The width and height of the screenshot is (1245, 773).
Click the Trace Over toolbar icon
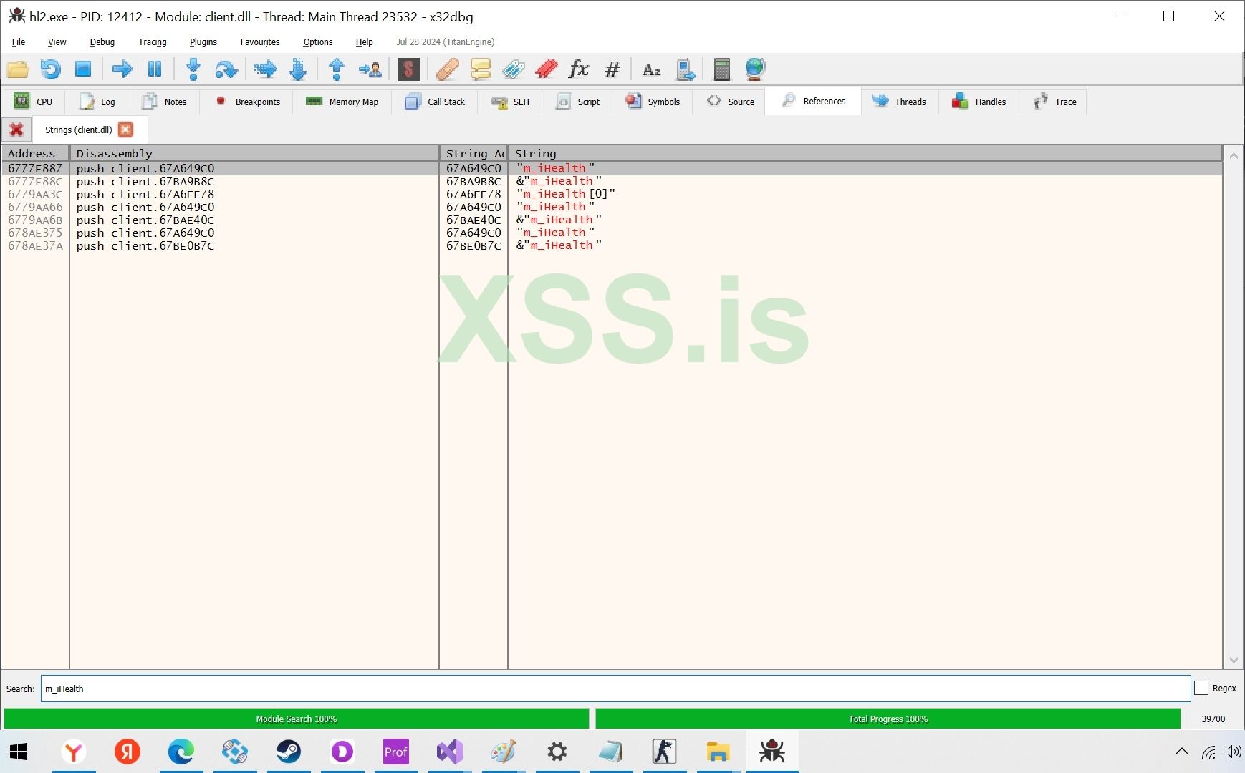click(298, 69)
